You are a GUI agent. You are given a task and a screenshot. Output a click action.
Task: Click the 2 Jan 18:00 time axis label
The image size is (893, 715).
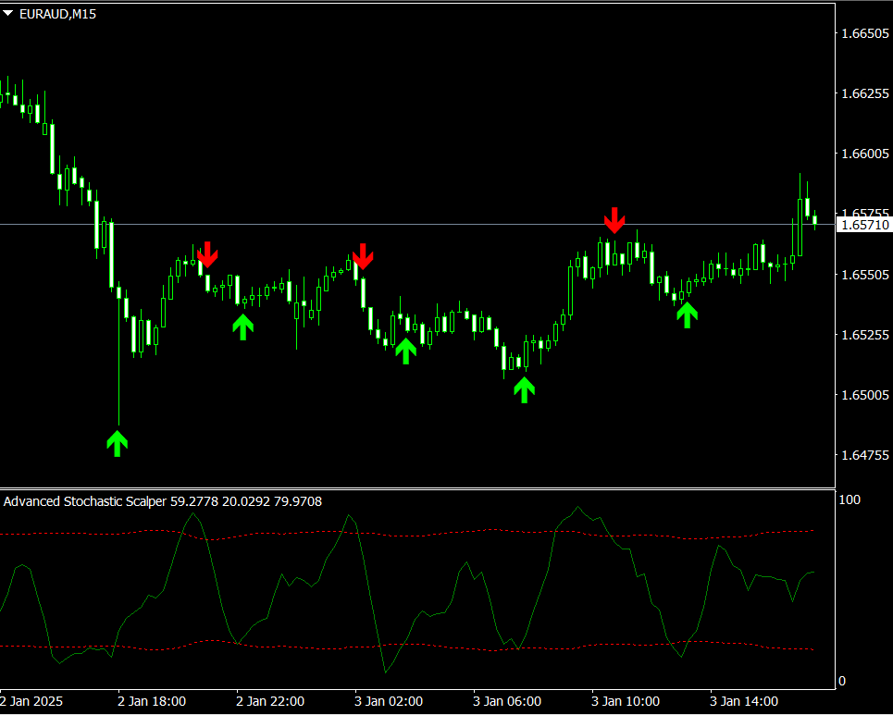152,701
